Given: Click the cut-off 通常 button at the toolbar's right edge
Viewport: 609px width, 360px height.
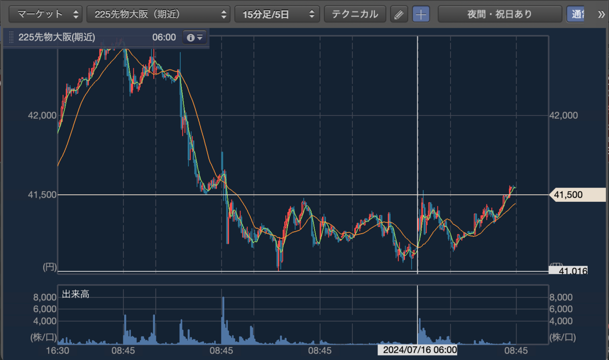Looking at the screenshot, I should (576, 14).
